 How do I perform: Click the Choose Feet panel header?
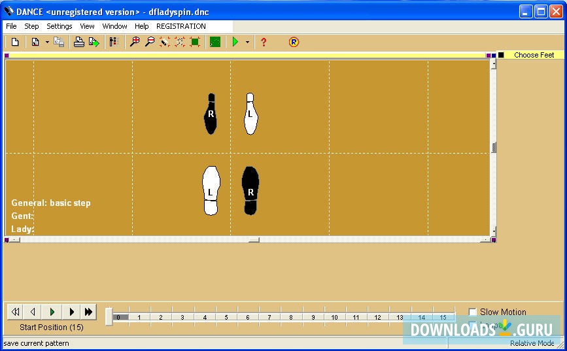(534, 55)
